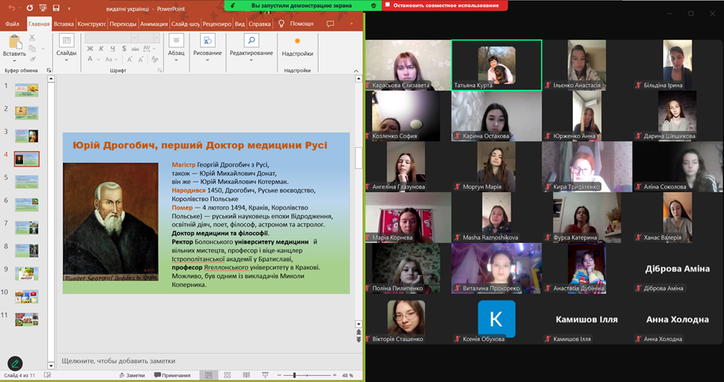The image size is (724, 382).
Task: Open the Анимация ribbon tab
Action: [x=153, y=24]
